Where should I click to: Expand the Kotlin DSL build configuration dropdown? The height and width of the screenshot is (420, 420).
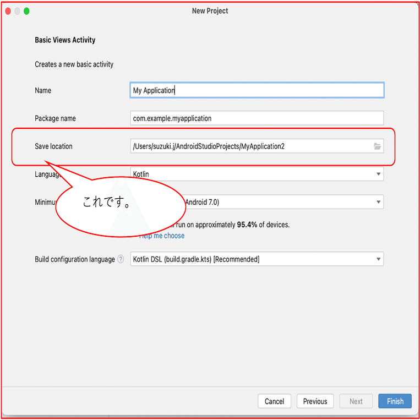[x=257, y=259]
